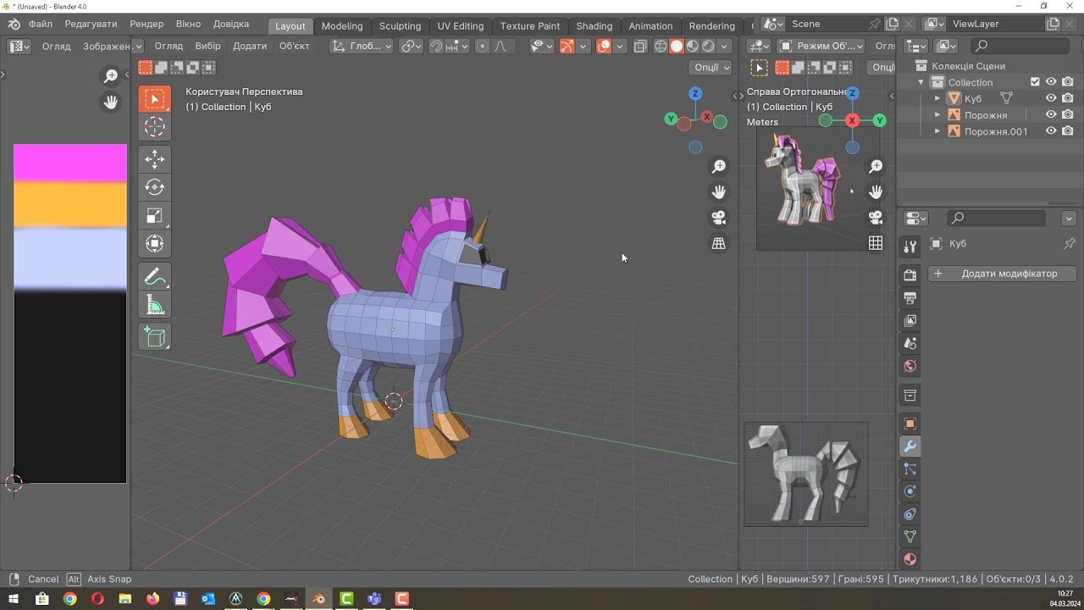Open the Particles properties tab
The height and width of the screenshot is (610, 1084).
(x=910, y=469)
